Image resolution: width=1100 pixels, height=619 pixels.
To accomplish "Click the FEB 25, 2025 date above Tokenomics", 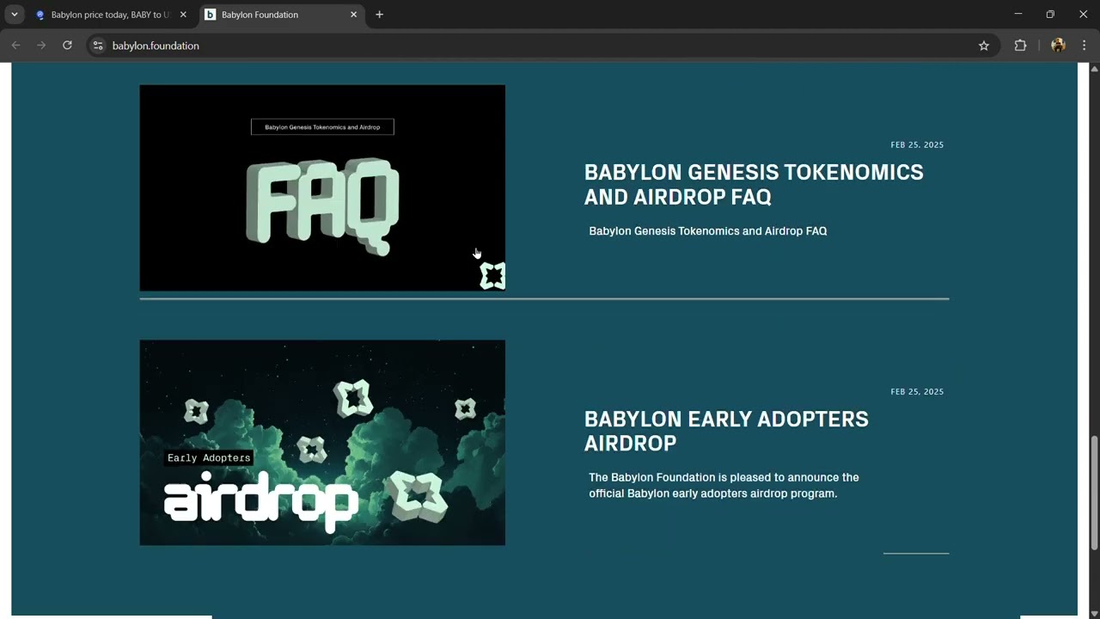I will pos(917,144).
